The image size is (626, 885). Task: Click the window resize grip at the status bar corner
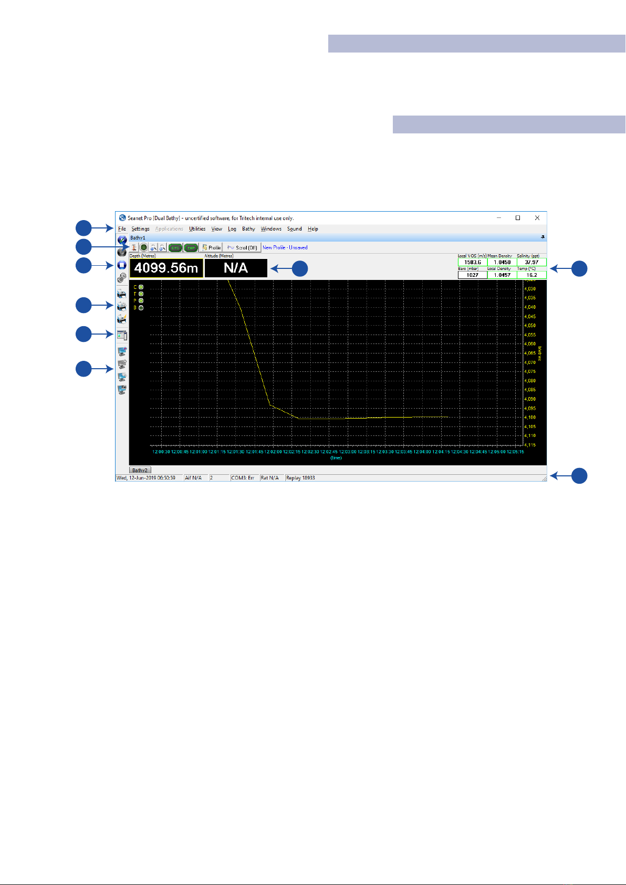[544, 478]
